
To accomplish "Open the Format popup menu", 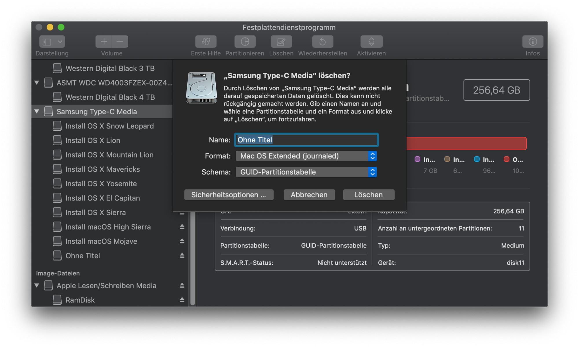I will (306, 156).
